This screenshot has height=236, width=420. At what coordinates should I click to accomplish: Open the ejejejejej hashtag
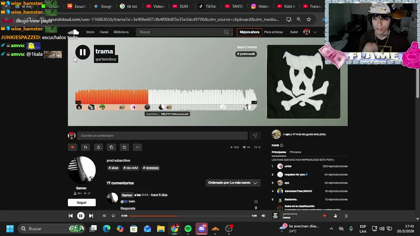(151, 168)
